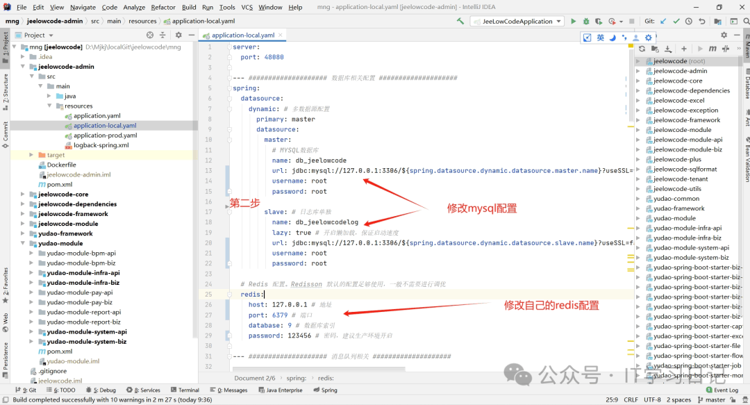The height and width of the screenshot is (405, 750).
Task: Close the application-local.yaml tab
Action: 281,35
